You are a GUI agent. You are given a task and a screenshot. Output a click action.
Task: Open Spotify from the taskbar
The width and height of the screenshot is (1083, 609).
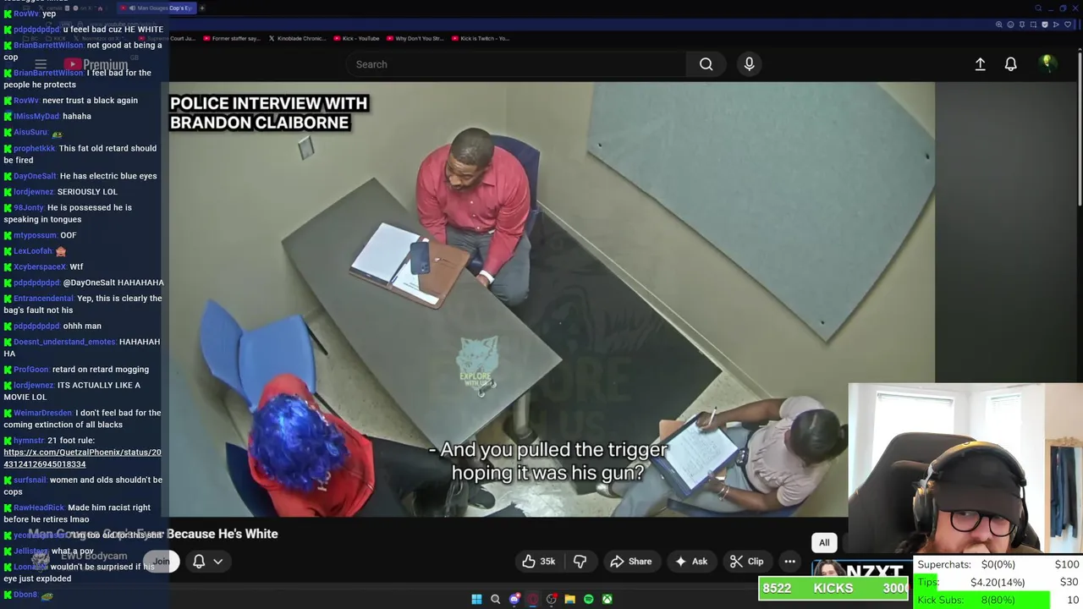[x=588, y=599]
